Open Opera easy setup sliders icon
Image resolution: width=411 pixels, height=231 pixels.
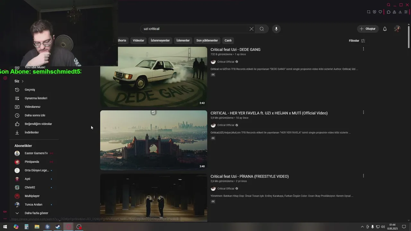coord(406,12)
